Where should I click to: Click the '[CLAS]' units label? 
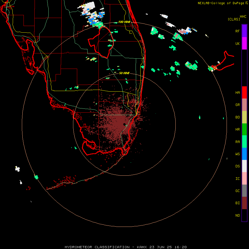tap(234, 19)
